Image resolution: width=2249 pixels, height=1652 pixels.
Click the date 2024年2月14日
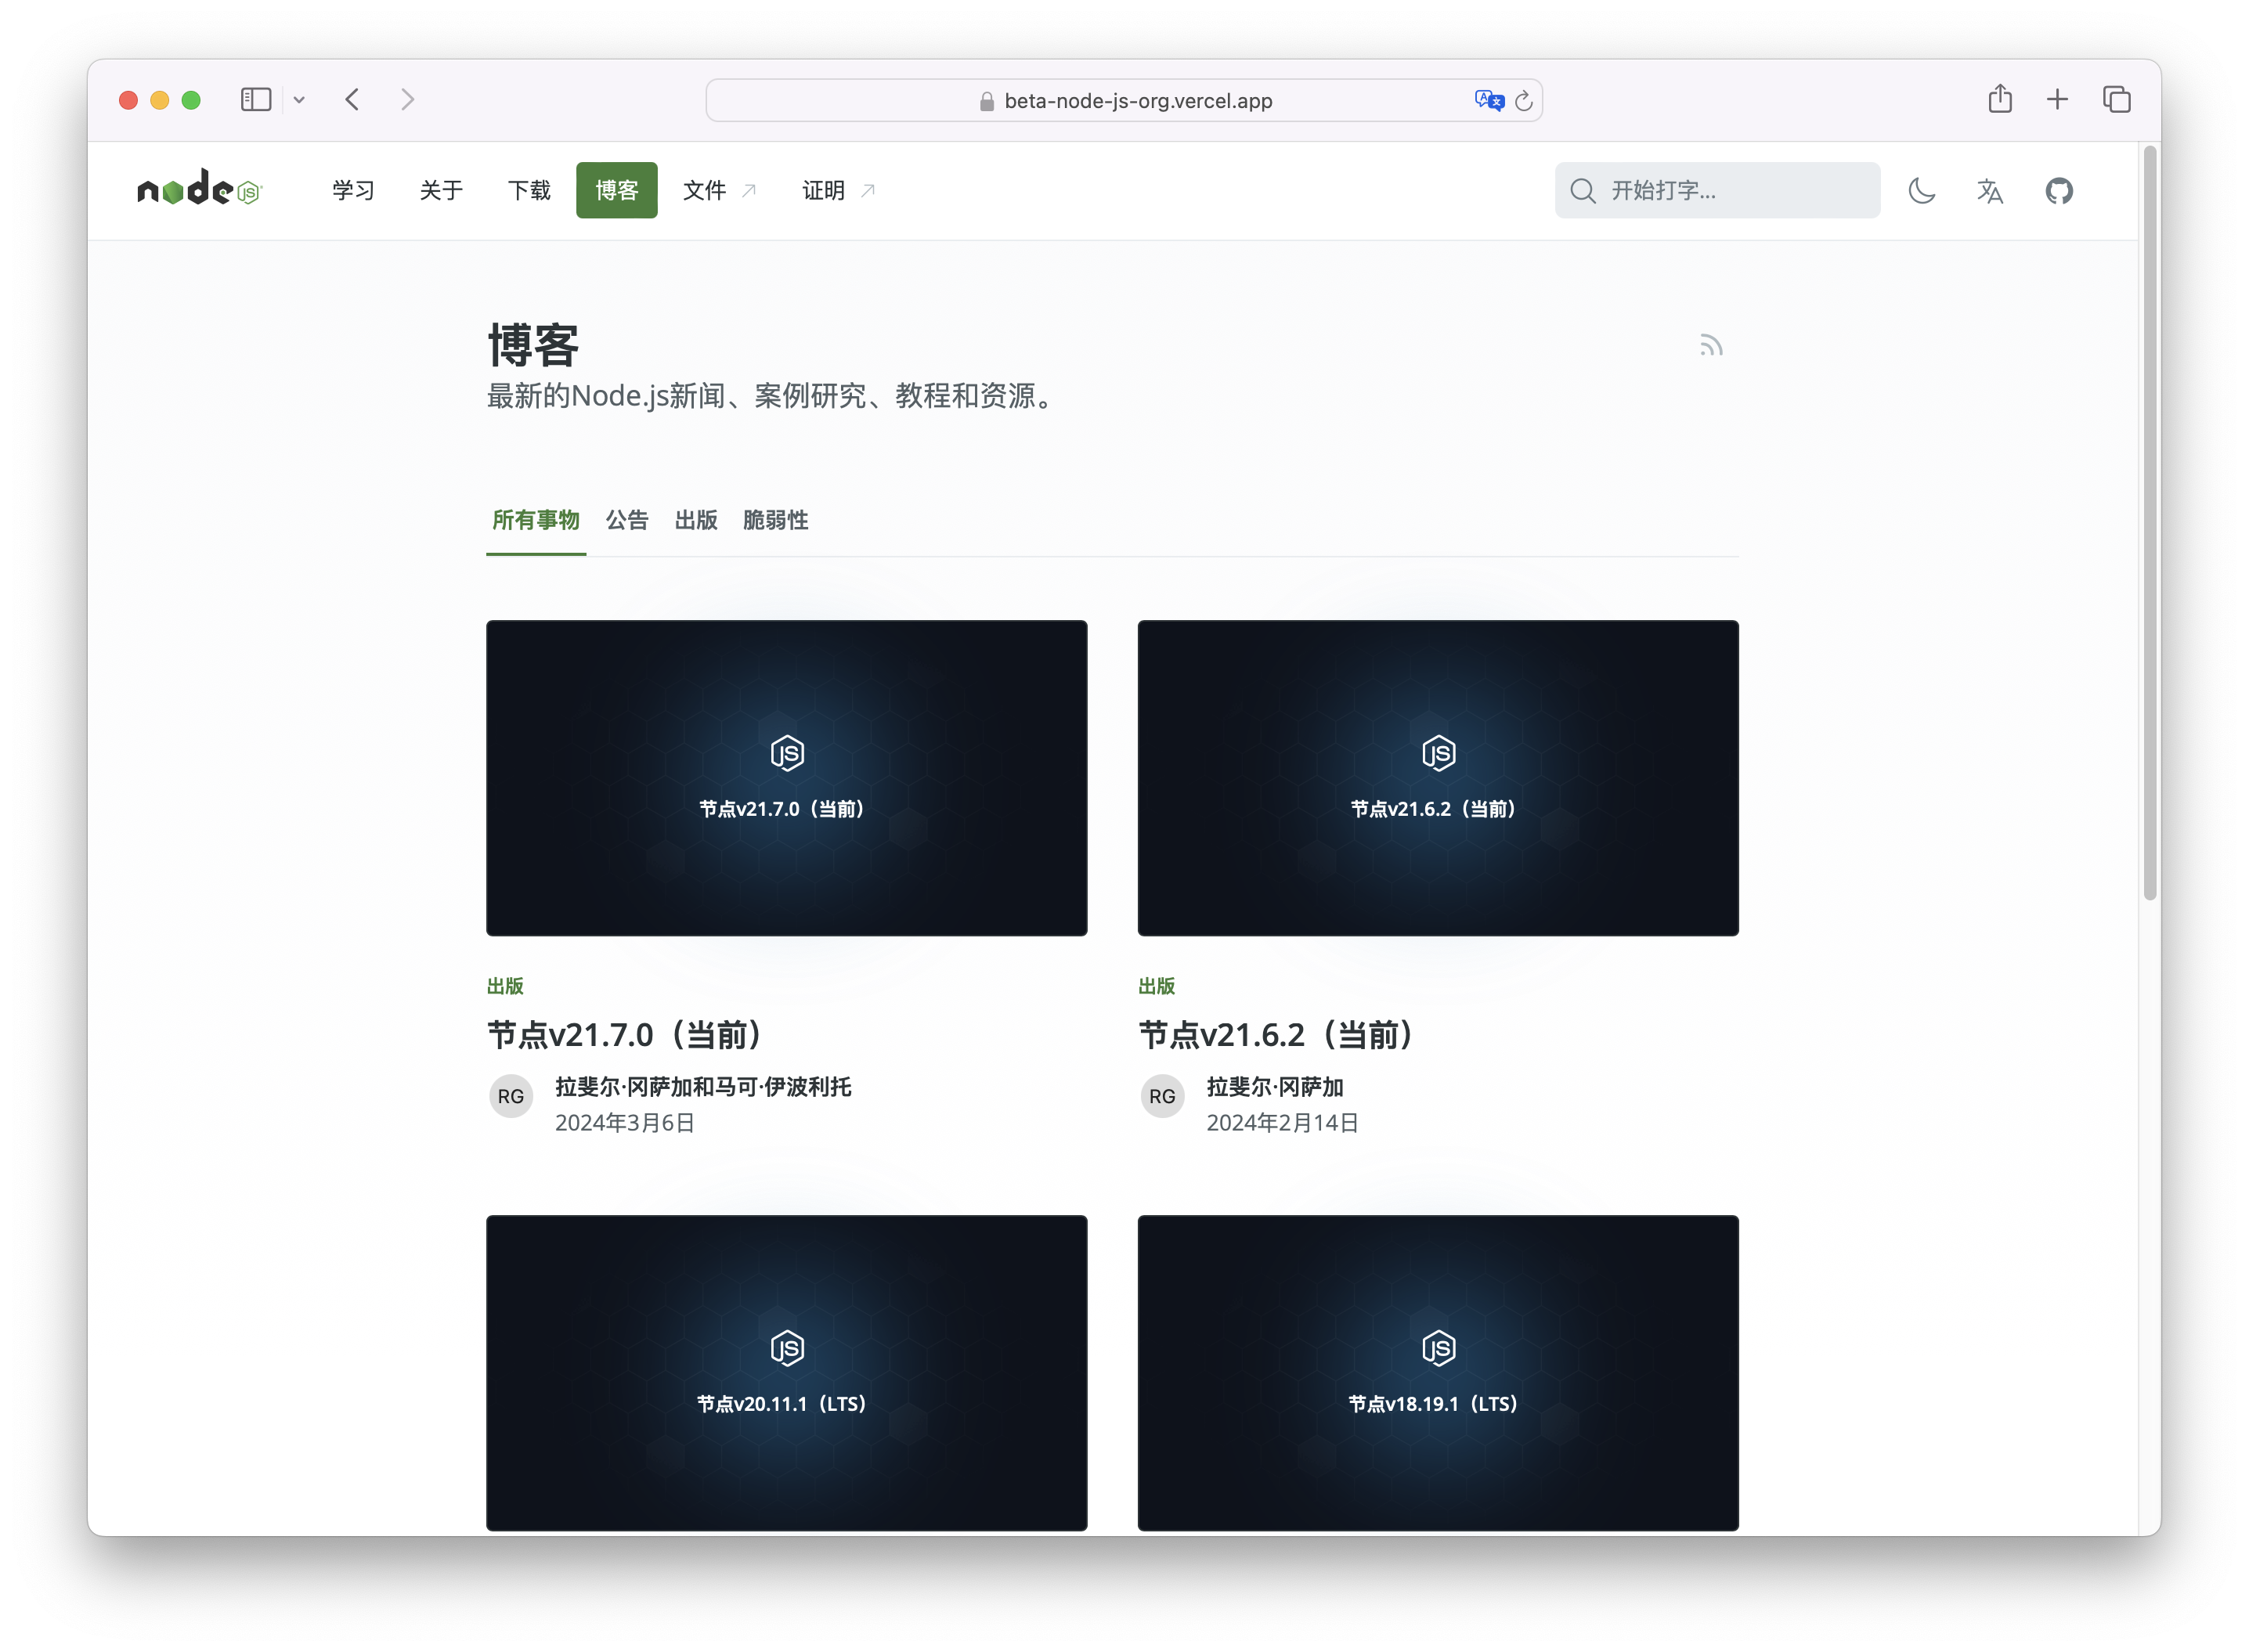click(x=1283, y=1123)
